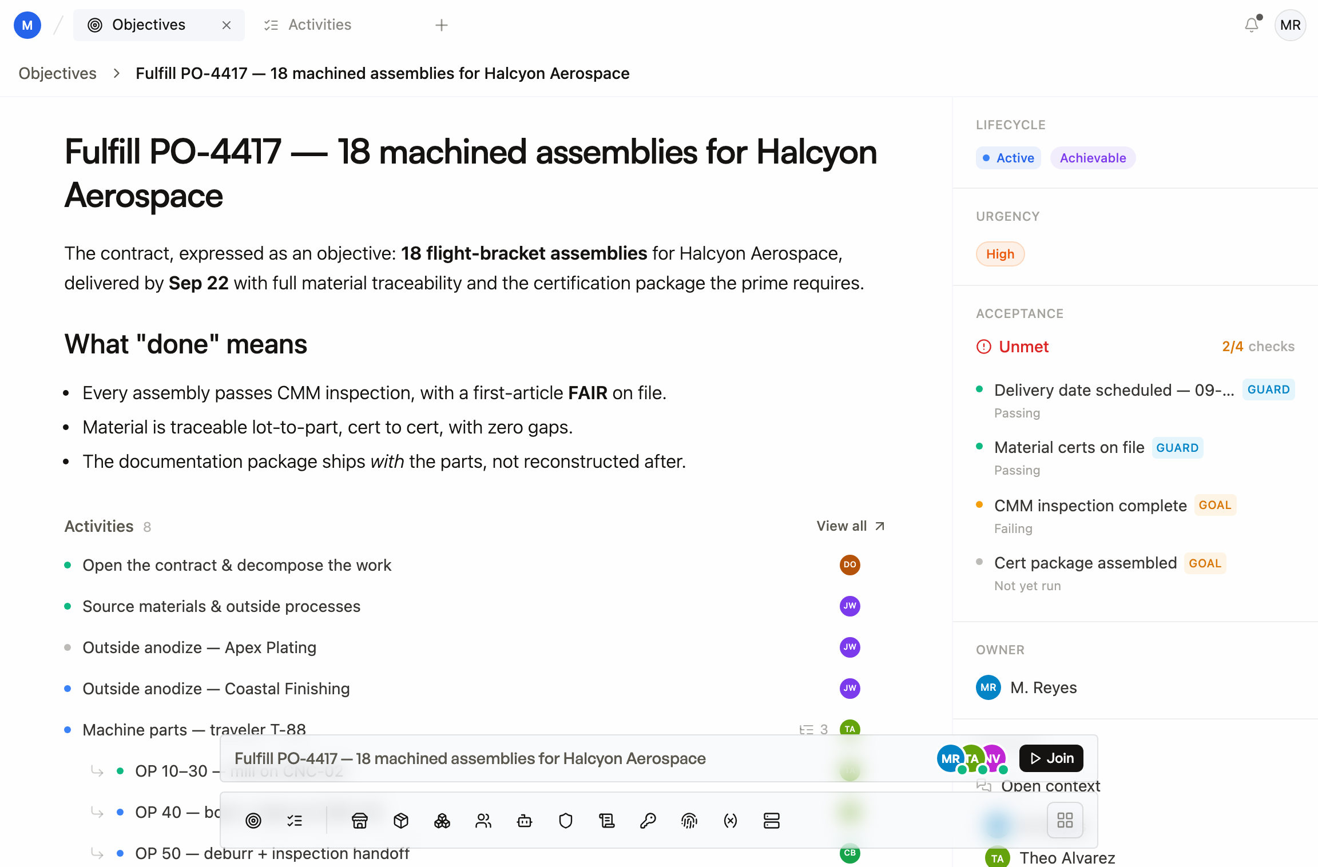Click the Unmet acceptance status

(1013, 347)
